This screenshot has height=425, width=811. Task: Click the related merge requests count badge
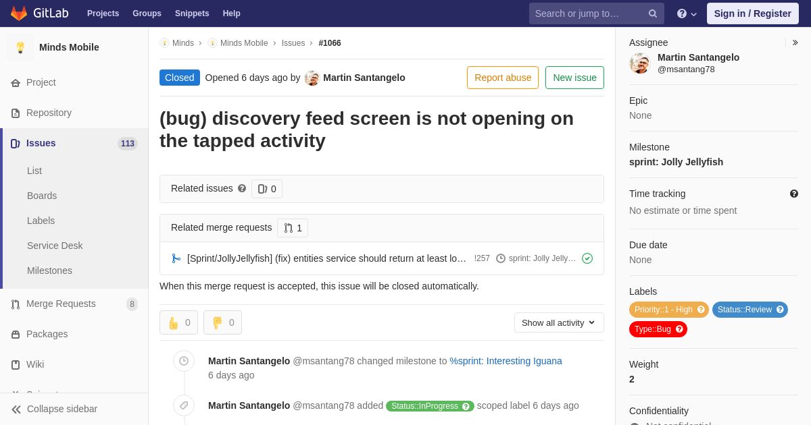click(x=293, y=228)
